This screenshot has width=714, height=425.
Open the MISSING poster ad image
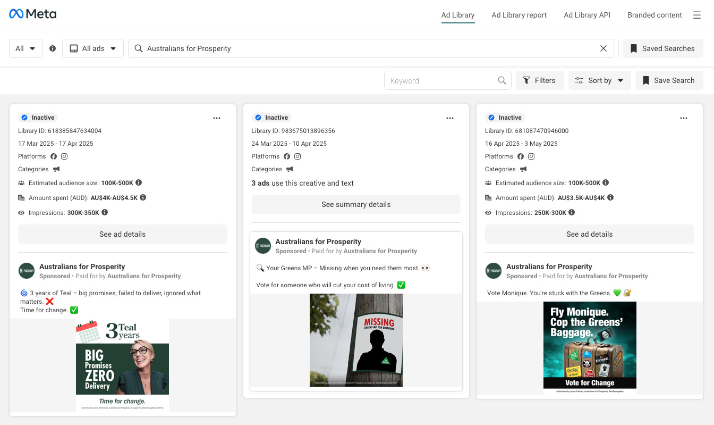(x=356, y=340)
